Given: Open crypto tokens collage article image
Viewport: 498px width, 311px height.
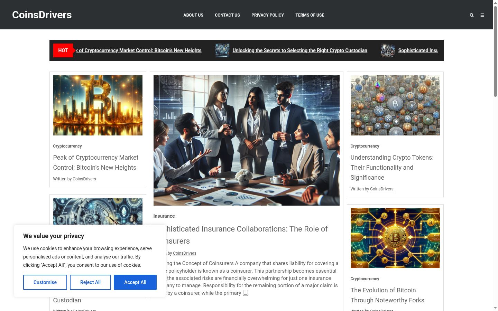Looking at the screenshot, I should click(395, 105).
